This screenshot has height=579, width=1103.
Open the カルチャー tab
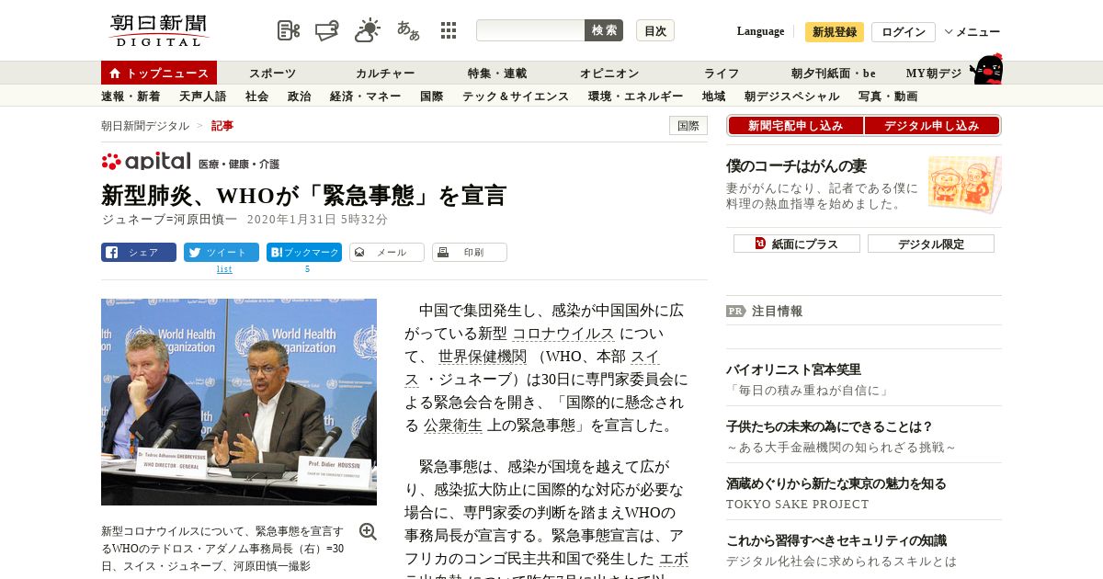pyautogui.click(x=385, y=73)
